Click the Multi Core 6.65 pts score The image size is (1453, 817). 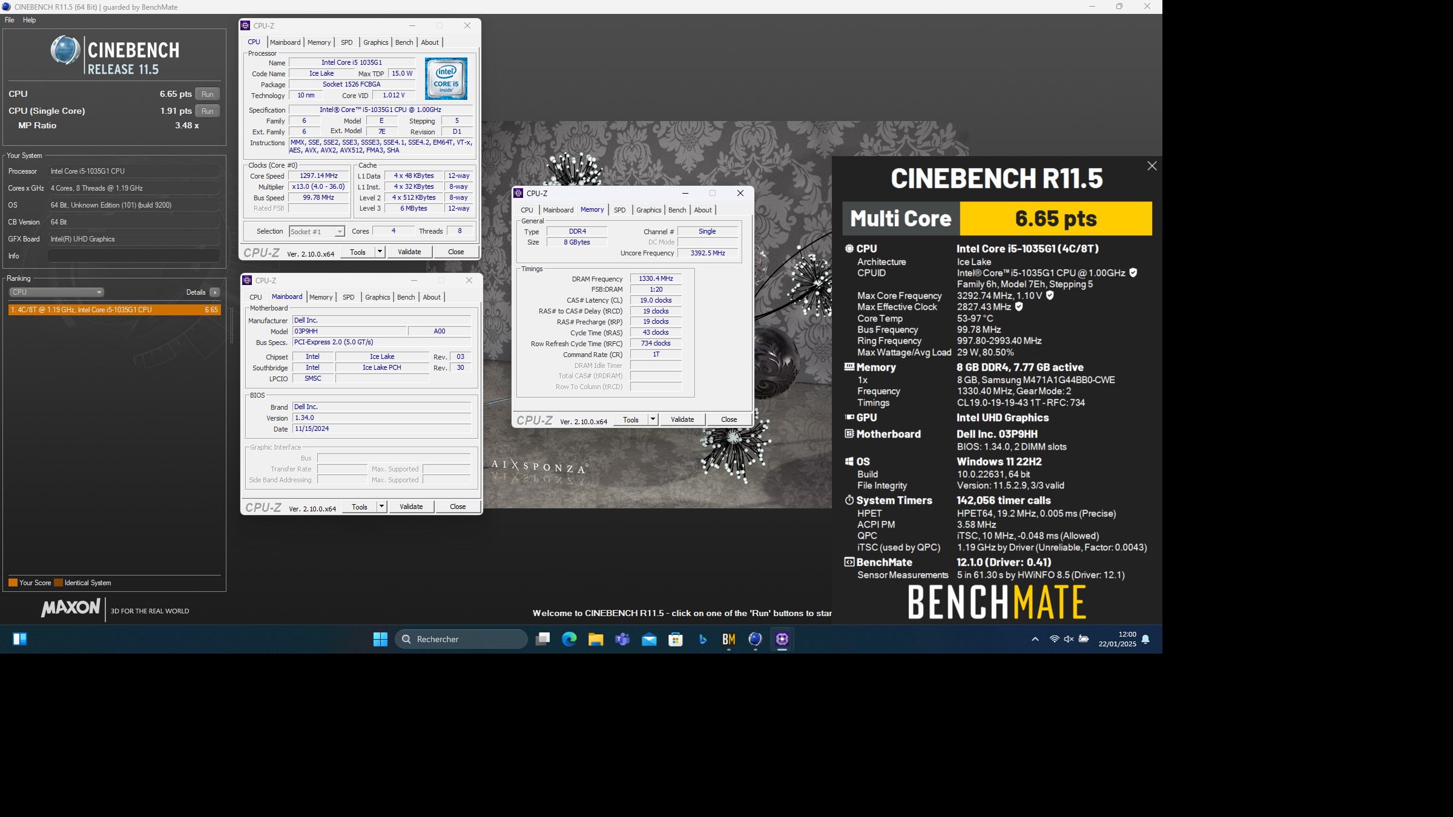coord(1056,218)
